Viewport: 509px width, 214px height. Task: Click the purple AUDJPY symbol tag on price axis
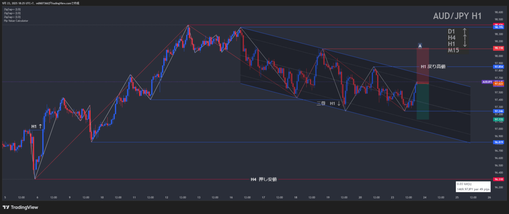click(x=487, y=82)
